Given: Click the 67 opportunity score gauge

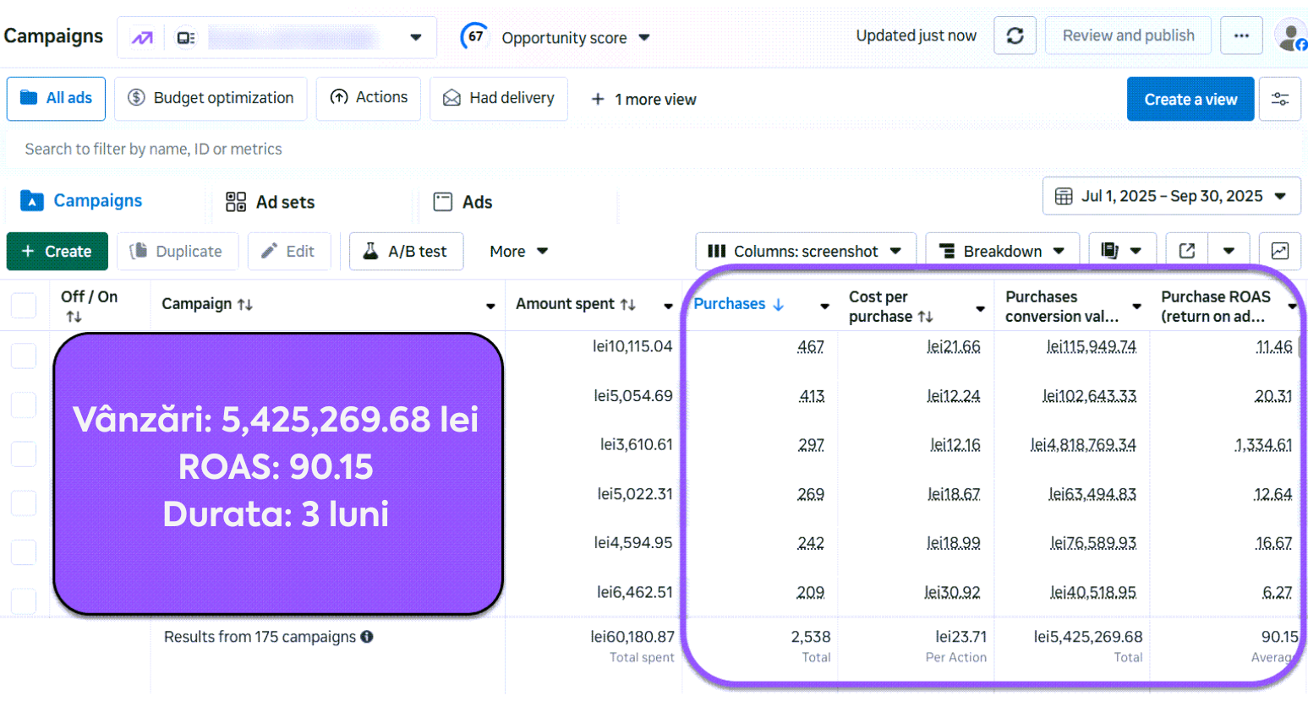Looking at the screenshot, I should coord(474,37).
